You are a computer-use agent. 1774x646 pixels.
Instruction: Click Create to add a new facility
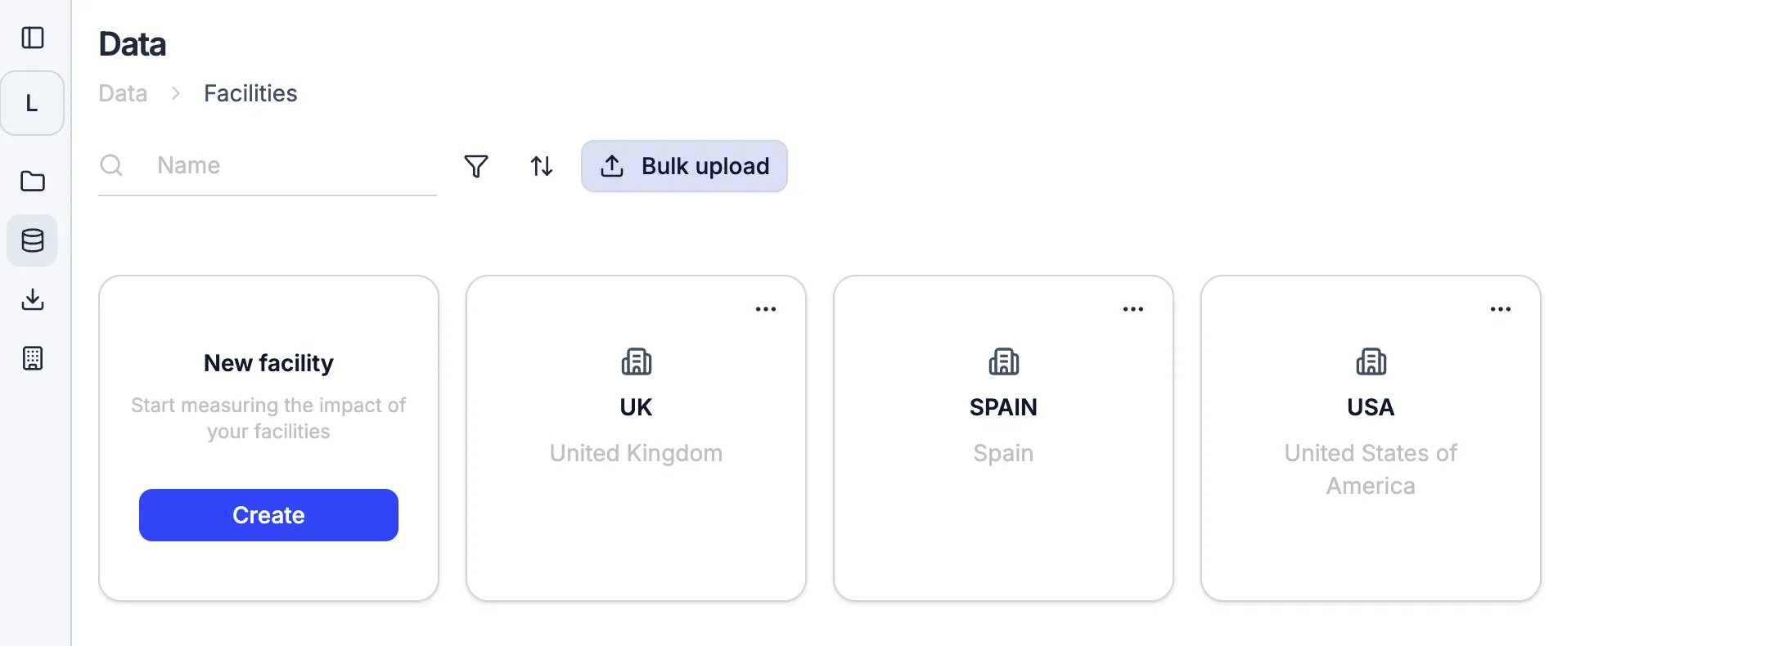[x=268, y=514]
